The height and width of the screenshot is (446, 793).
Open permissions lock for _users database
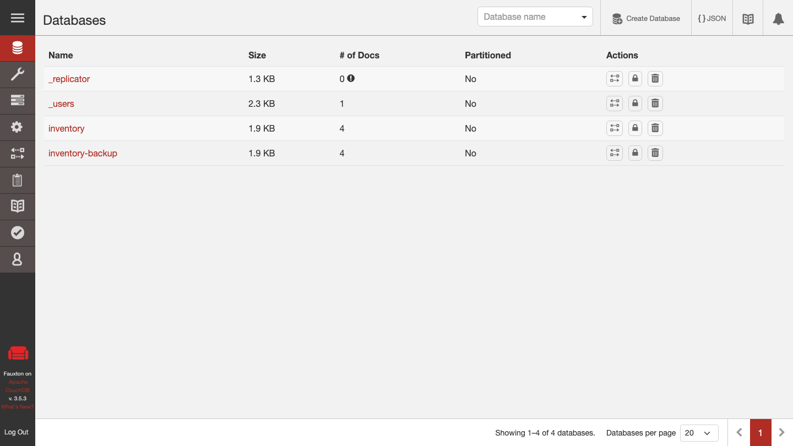click(635, 104)
